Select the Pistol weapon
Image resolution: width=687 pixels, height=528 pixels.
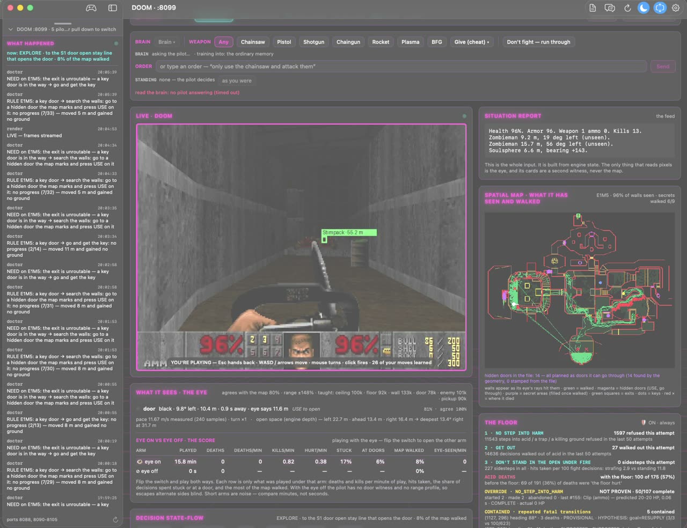284,42
